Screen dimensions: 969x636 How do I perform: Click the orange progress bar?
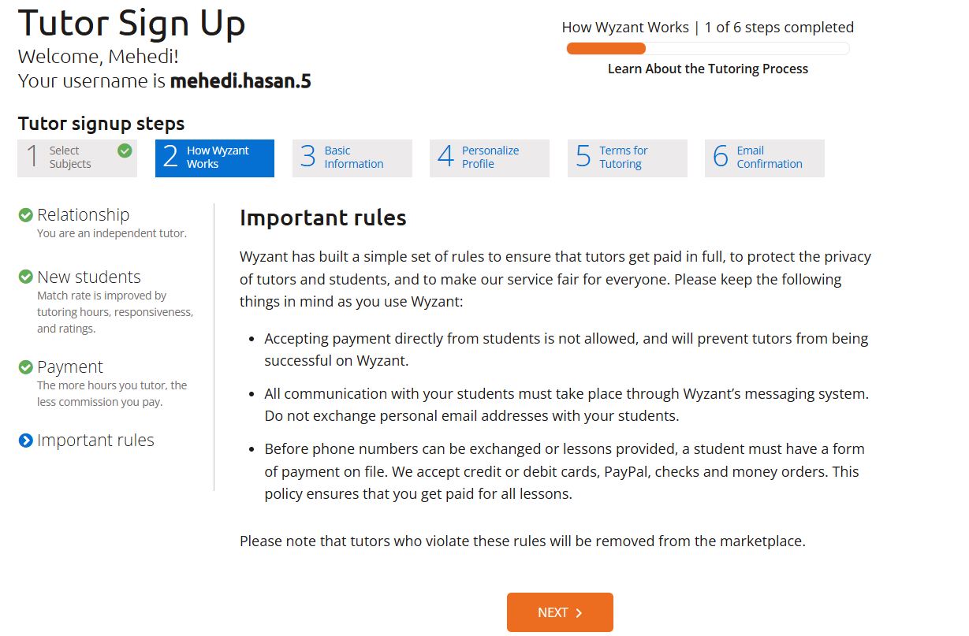click(606, 47)
